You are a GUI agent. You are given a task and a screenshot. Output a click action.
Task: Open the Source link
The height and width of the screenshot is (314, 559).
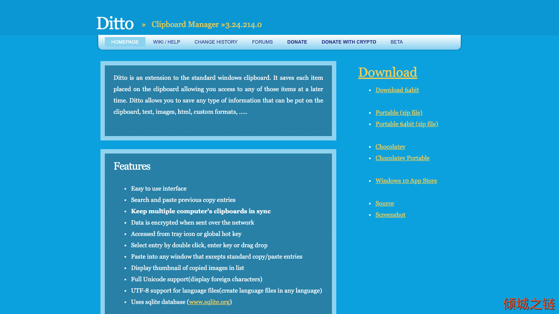tap(385, 203)
